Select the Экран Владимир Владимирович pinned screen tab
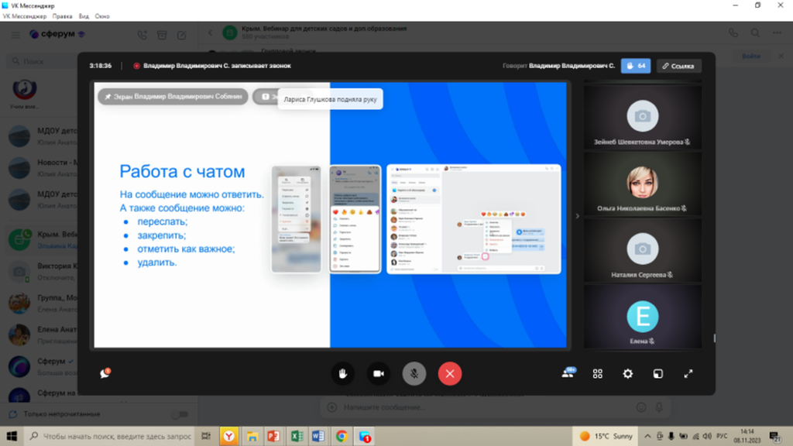 point(173,97)
